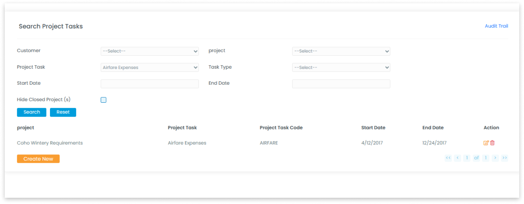The image size is (524, 204).
Task: Focus the Start Date input field
Action: [x=150, y=84]
